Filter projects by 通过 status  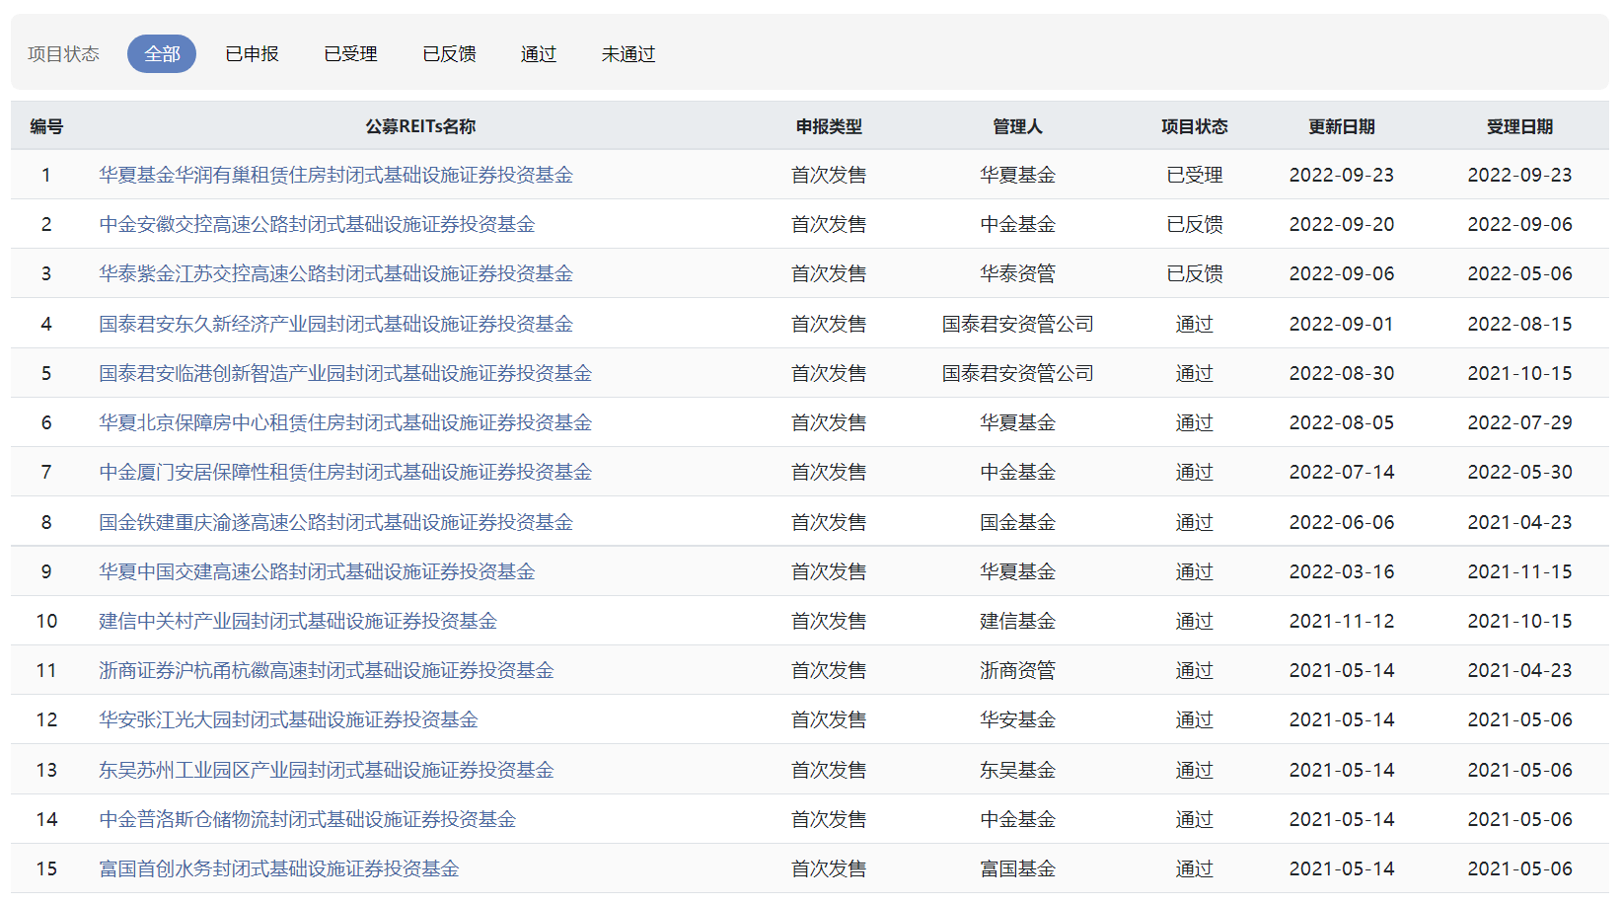pyautogui.click(x=539, y=54)
